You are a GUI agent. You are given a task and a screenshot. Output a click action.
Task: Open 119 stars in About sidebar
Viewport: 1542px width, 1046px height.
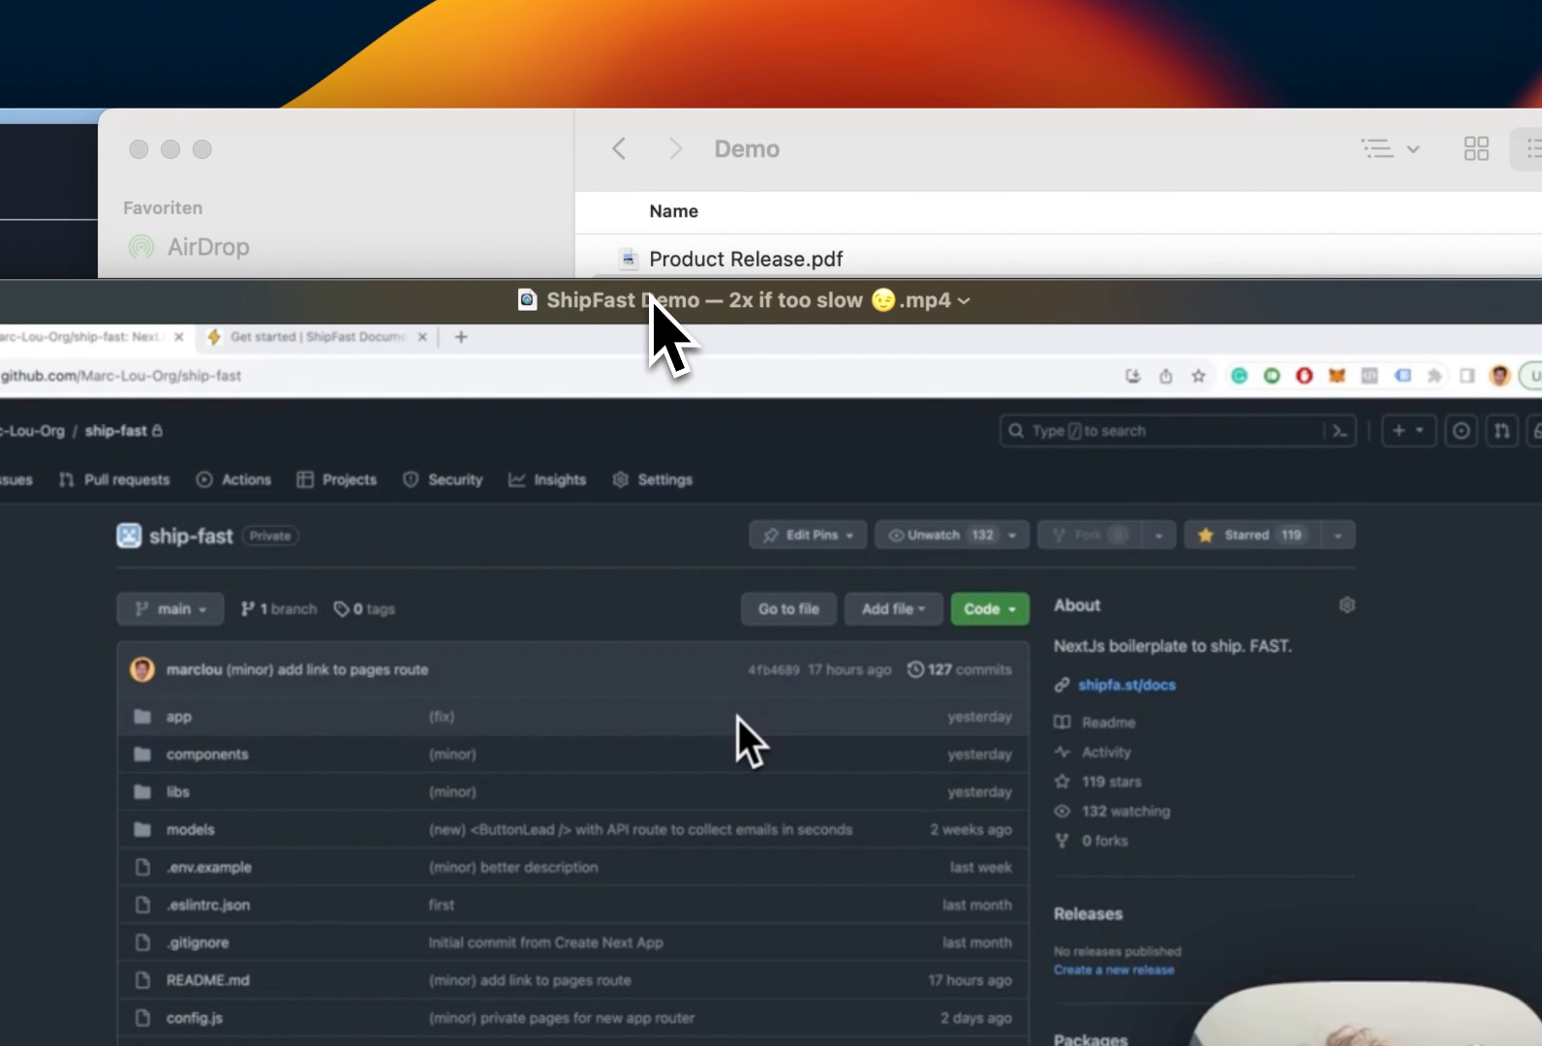pos(1111,782)
